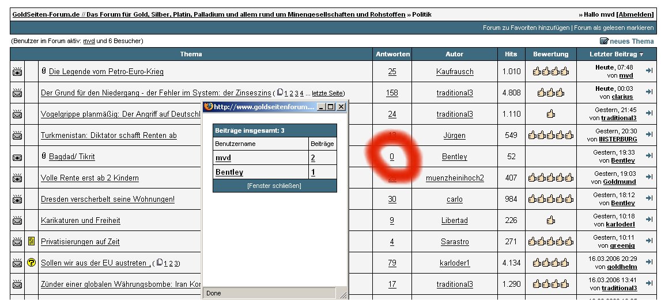Open user mvd in popup list
Image resolution: width=661 pixels, height=300 pixels.
[223, 158]
